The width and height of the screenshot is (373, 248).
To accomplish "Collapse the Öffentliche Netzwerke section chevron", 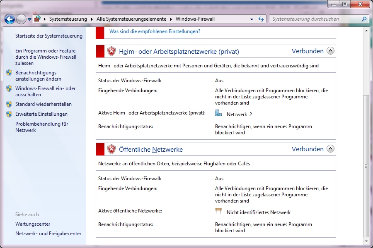I will click(330, 149).
